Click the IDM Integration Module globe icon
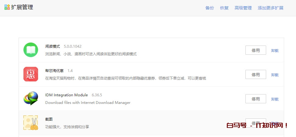This screenshot has height=137, width=296. (31, 98)
